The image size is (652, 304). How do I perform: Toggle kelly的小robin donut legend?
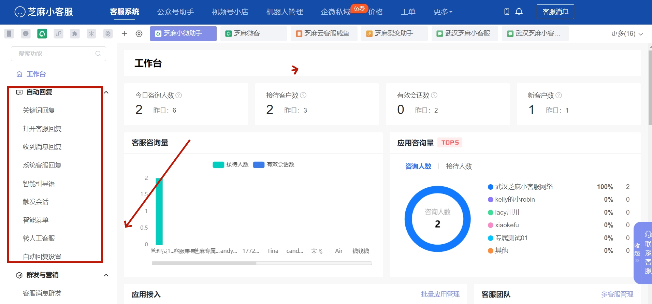click(x=511, y=200)
